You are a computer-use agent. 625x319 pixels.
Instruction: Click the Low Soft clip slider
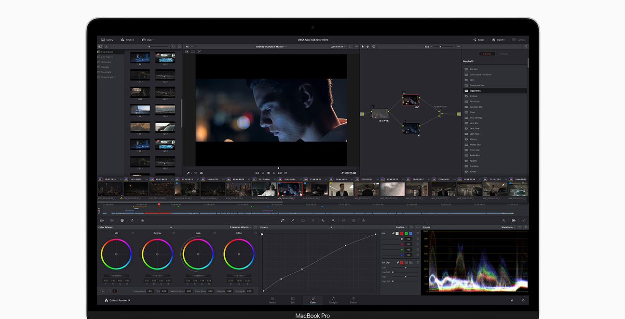point(393,272)
